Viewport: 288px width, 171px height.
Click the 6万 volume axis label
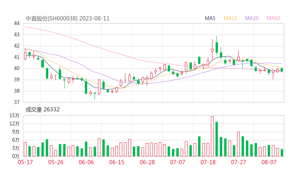16,140
